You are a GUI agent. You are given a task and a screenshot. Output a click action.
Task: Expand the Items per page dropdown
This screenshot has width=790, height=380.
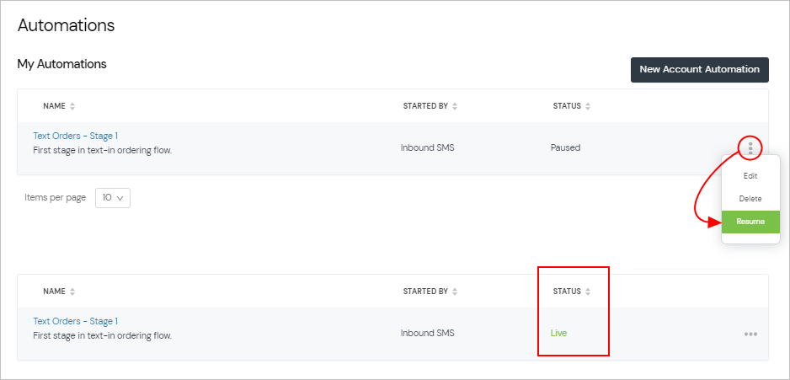pos(112,198)
